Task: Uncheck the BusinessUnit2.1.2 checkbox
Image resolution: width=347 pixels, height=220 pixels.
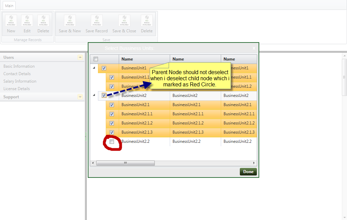Action: pos(112,123)
